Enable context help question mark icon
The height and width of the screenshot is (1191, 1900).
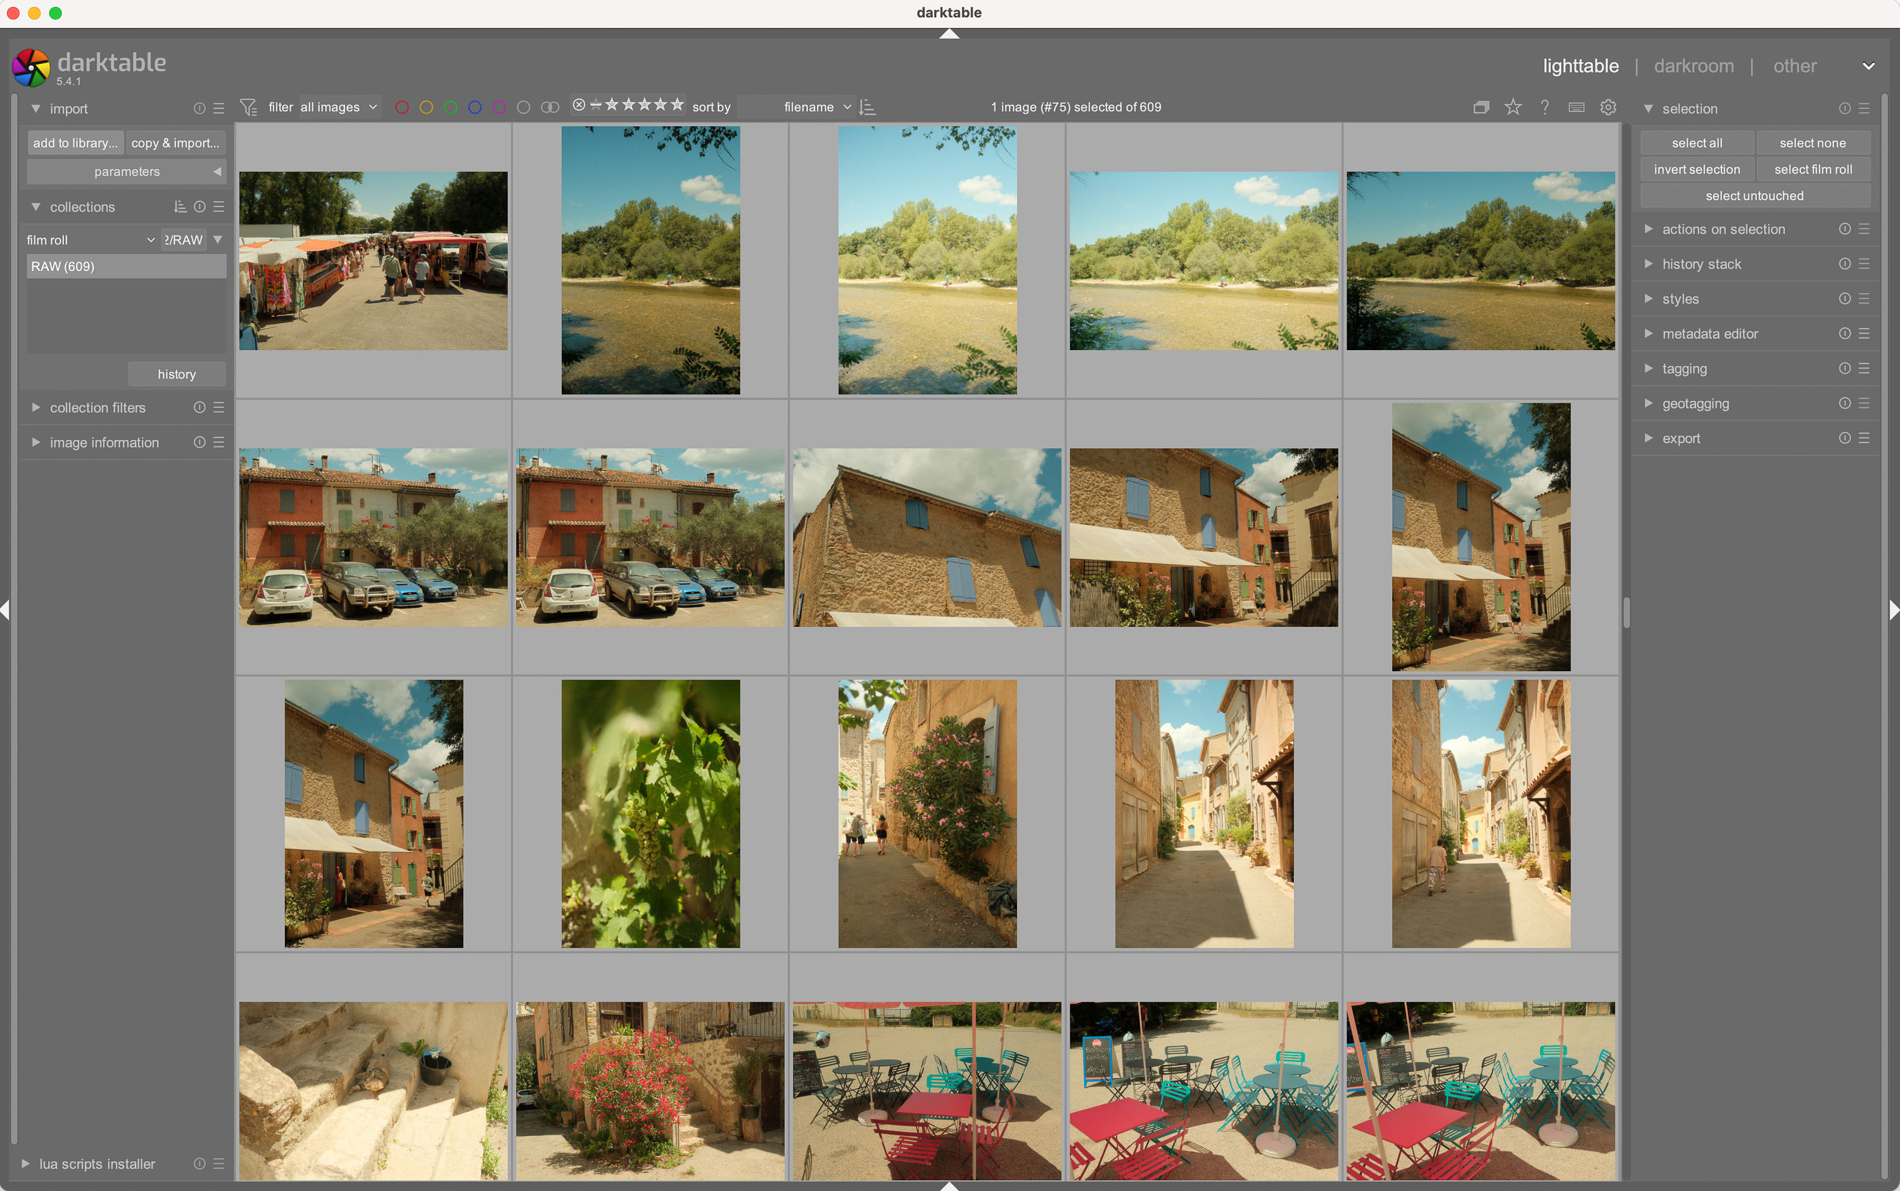[x=1545, y=107]
